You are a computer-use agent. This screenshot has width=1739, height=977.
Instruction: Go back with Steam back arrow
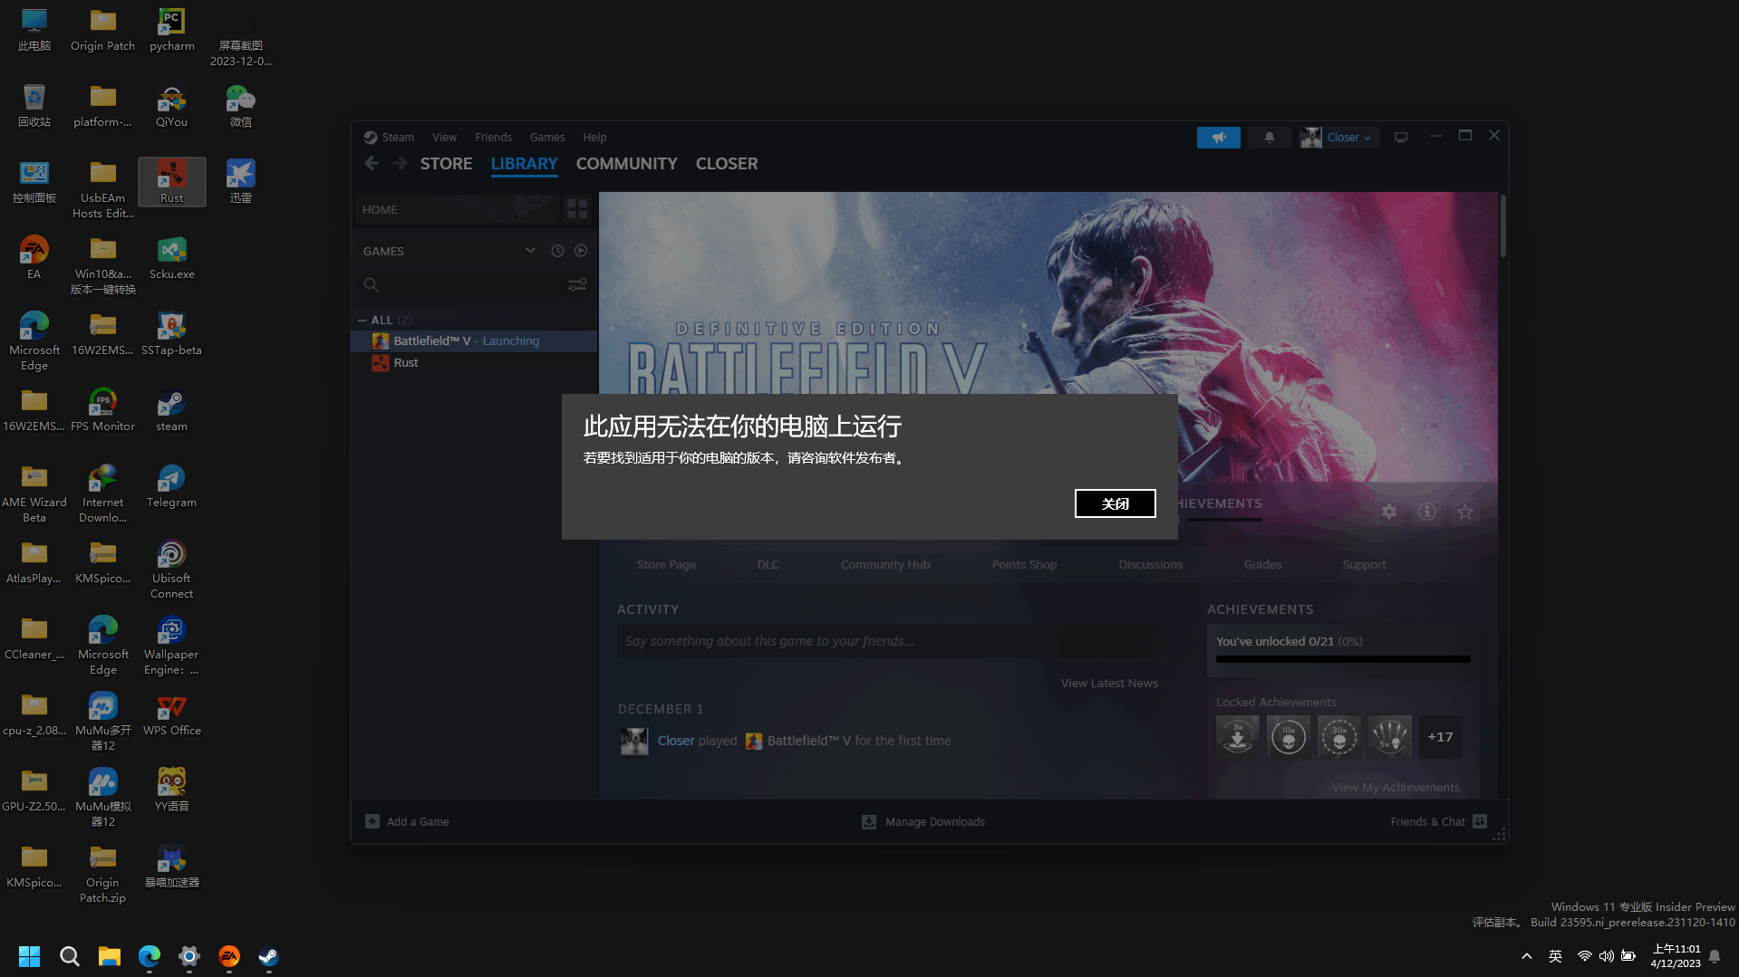pyautogui.click(x=372, y=164)
